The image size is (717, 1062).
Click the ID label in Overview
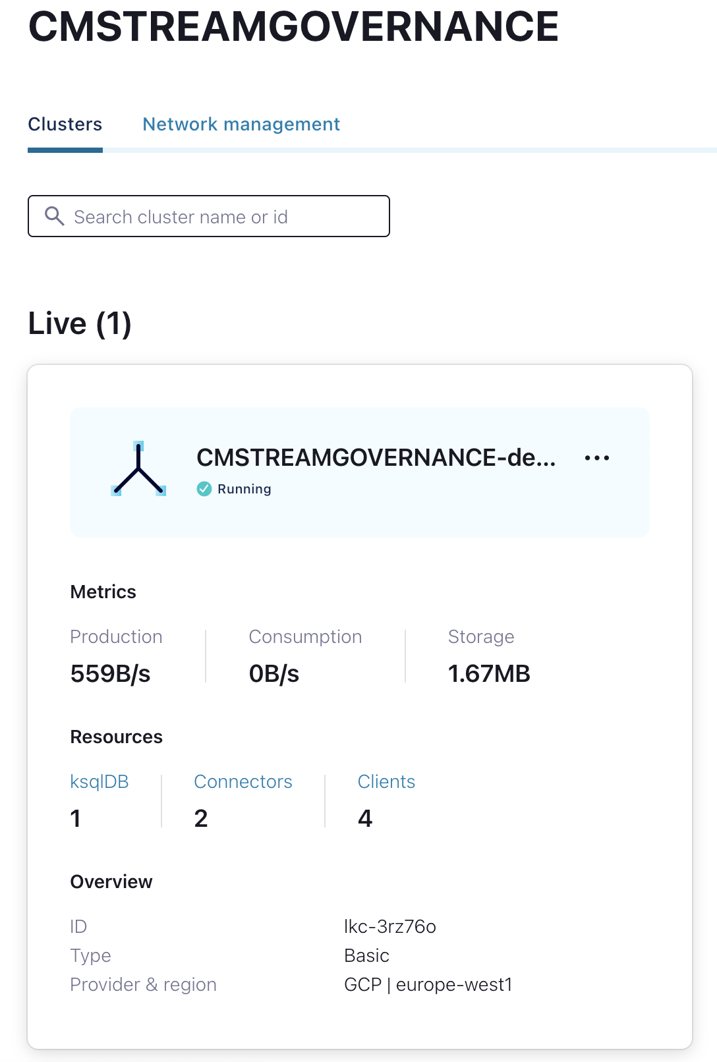click(78, 926)
